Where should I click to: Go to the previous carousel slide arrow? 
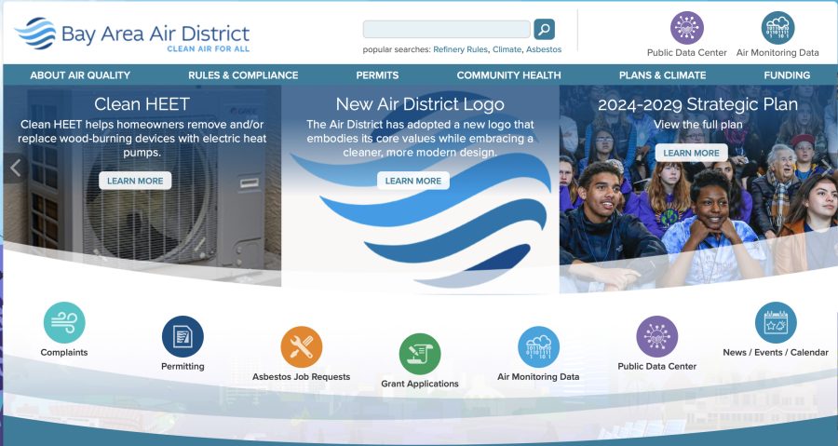point(16,168)
